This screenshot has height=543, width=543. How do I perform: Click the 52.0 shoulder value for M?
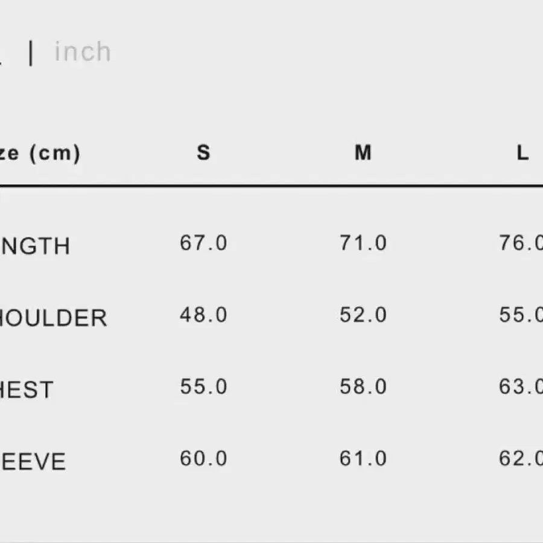click(x=363, y=315)
